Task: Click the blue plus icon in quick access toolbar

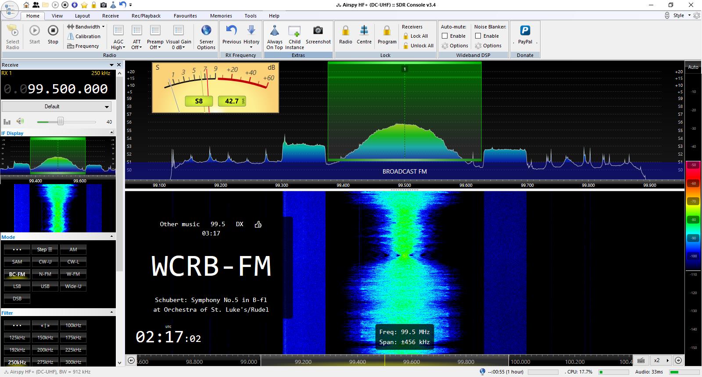Action: click(75, 5)
